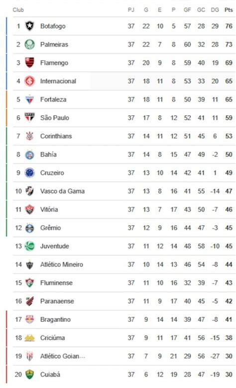Open the São Paulo team crest

click(x=29, y=118)
